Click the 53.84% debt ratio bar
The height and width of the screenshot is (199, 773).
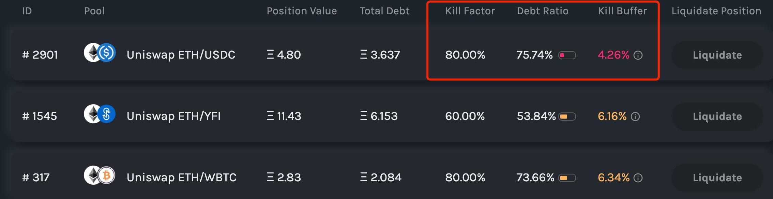click(567, 117)
